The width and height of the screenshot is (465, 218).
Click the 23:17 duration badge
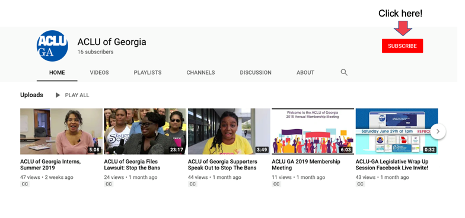click(177, 149)
